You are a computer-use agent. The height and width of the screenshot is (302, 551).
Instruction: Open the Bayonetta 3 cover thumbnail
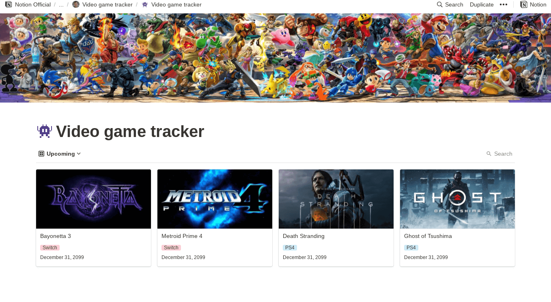click(x=93, y=199)
